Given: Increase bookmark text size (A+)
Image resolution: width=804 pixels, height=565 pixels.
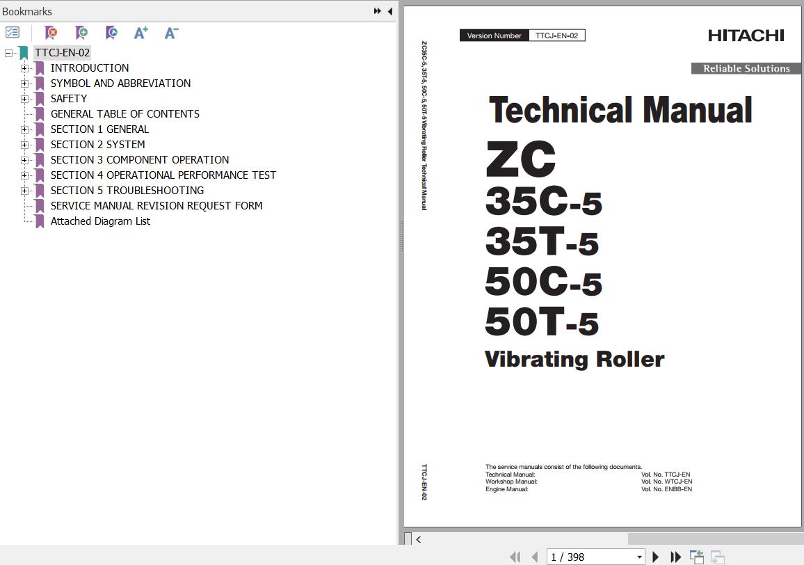Looking at the screenshot, I should [x=141, y=33].
